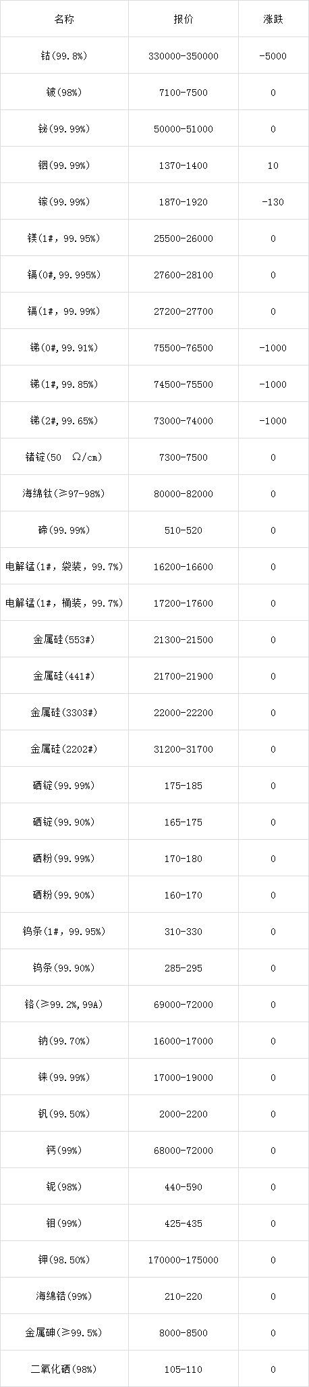
Task: Click the 涨跌 column header
Action: [x=273, y=20]
